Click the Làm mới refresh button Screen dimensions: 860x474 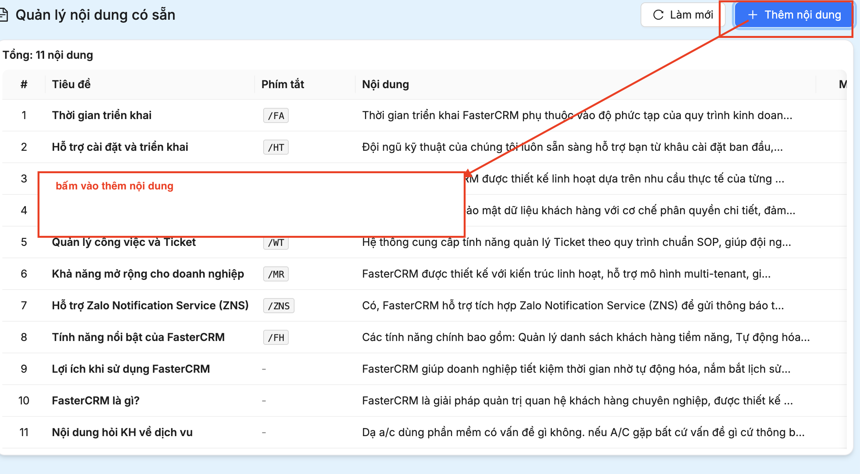[x=683, y=15]
